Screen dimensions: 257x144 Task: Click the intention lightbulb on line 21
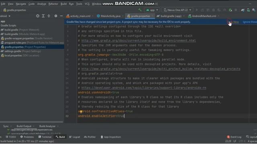81,112
